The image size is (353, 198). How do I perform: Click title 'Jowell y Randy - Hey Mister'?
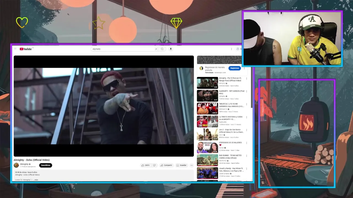[x=231, y=169]
